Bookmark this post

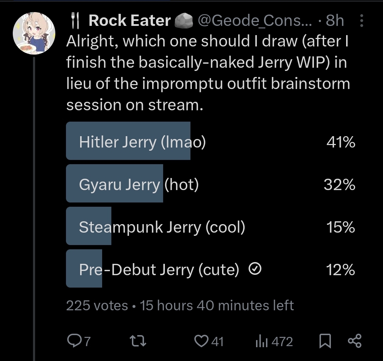(x=325, y=341)
